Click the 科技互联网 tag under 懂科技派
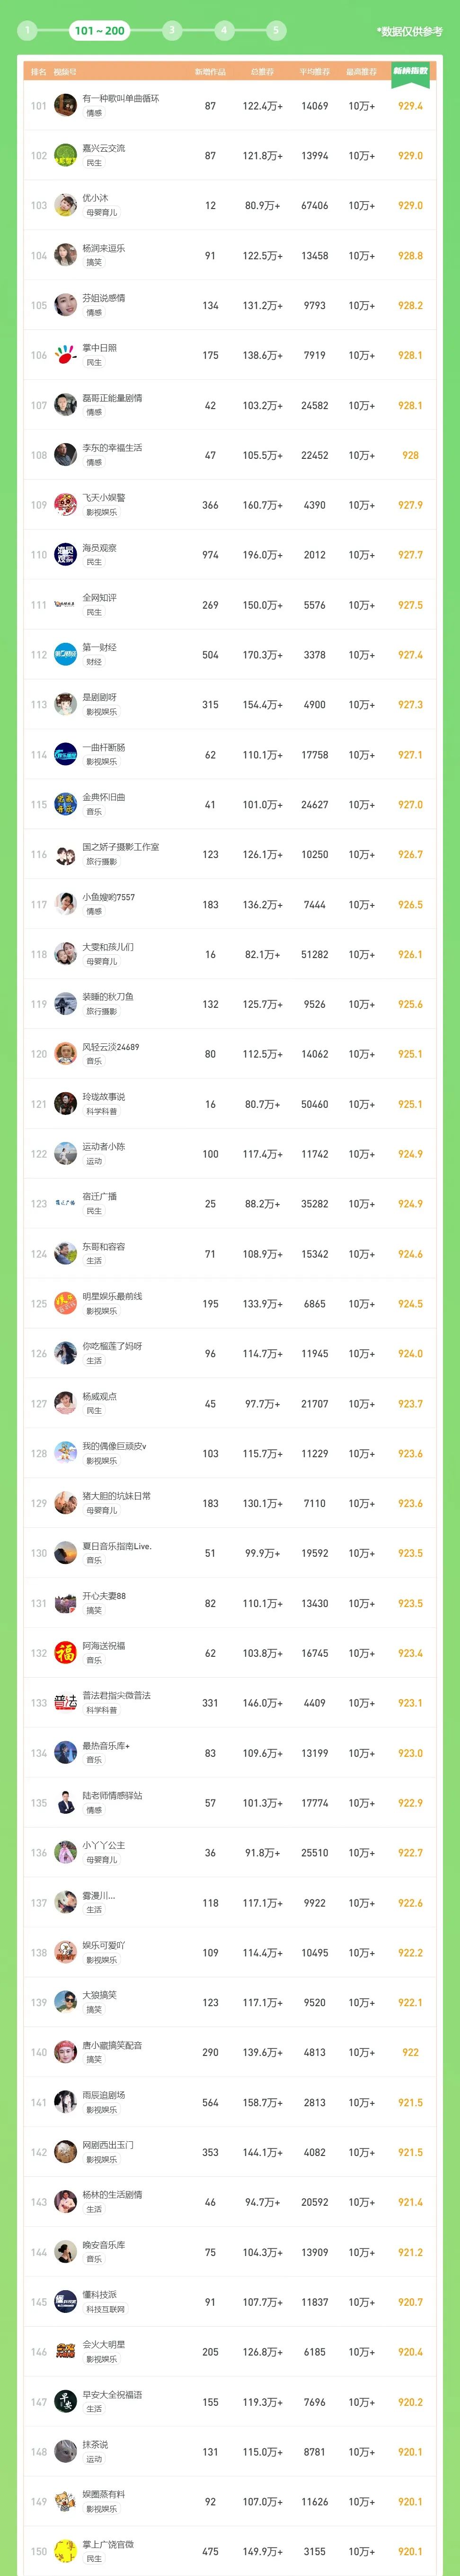Viewport: 460px width, 2576px height. tap(105, 2310)
